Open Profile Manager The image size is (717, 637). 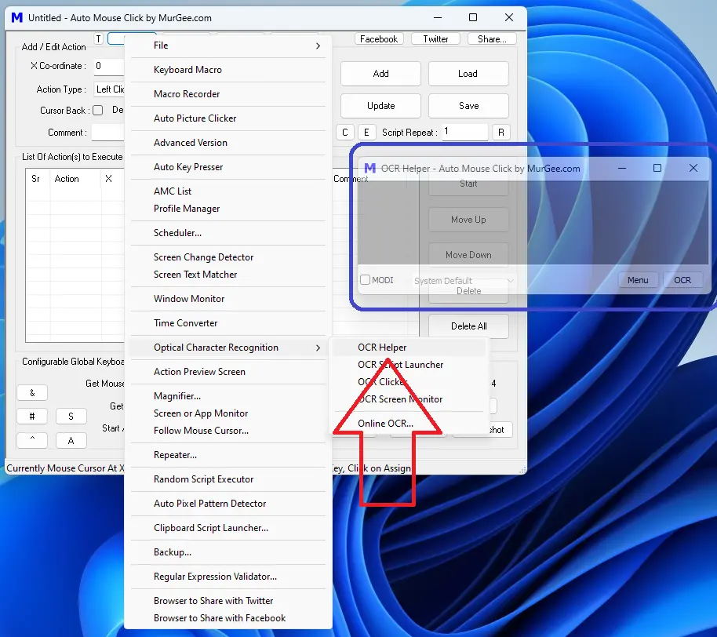(x=228, y=209)
